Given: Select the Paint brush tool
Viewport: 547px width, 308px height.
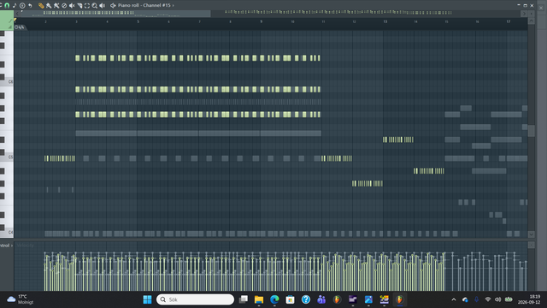Looking at the screenshot, I should pyautogui.click(x=49, y=5).
